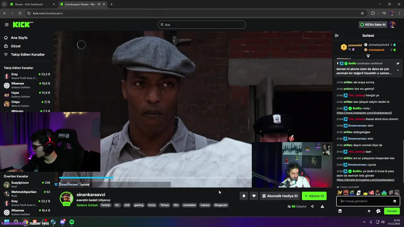Image resolution: width=404 pixels, height=227 pixels.
Task: Go to the Kick home logo
Action: [x=23, y=25]
